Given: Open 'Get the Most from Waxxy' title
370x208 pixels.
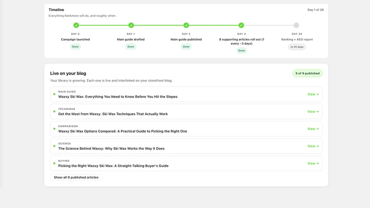Looking at the screenshot, I should coord(113,114).
